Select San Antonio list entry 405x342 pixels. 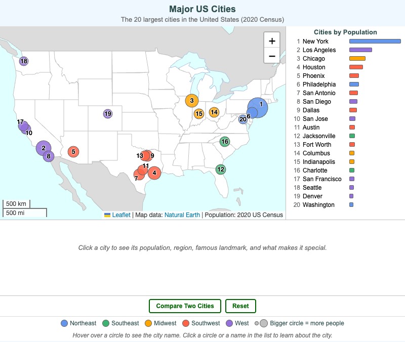click(347, 93)
